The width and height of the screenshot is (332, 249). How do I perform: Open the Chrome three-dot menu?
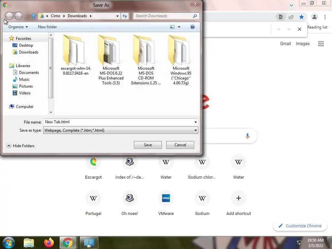click(x=325, y=17)
